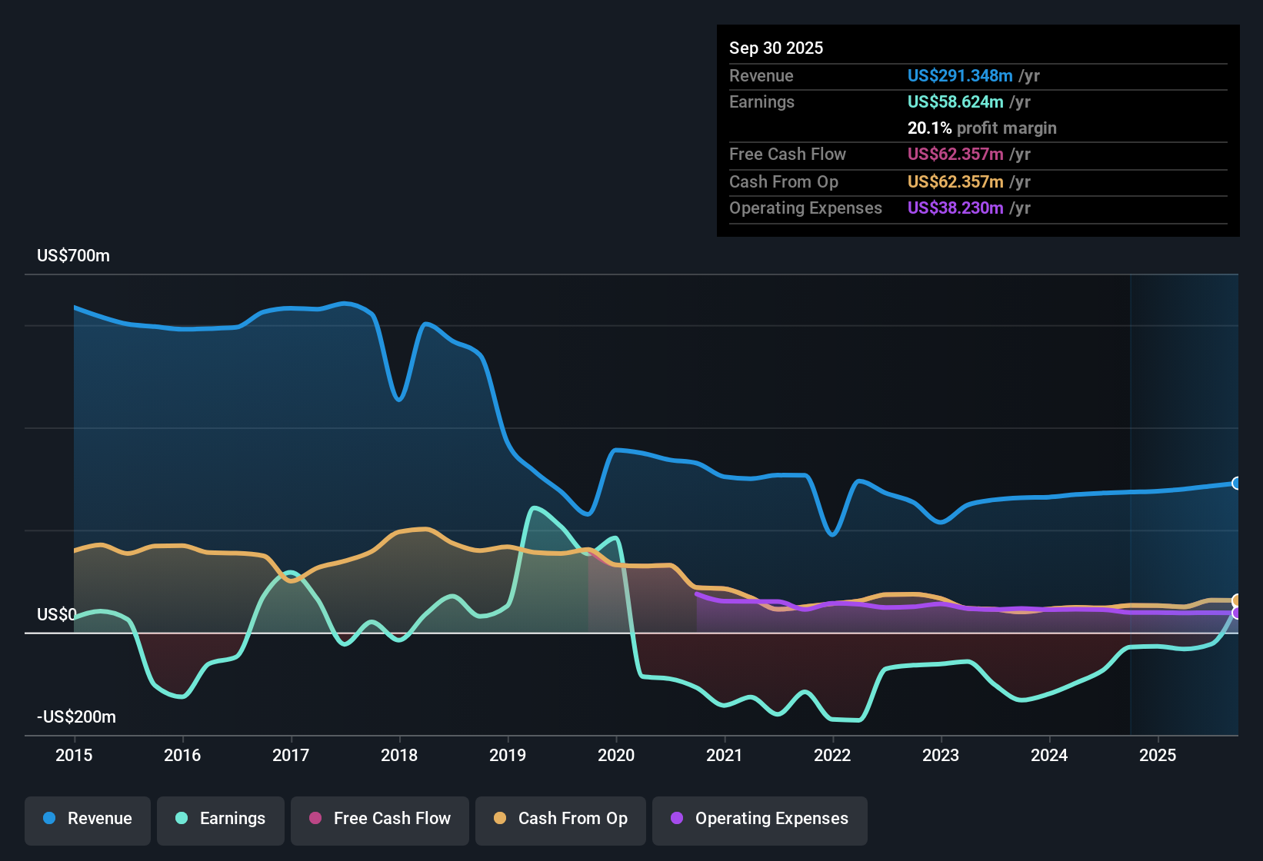The width and height of the screenshot is (1263, 861).
Task: Toggle the Revenue series legend button
Action: click(88, 819)
